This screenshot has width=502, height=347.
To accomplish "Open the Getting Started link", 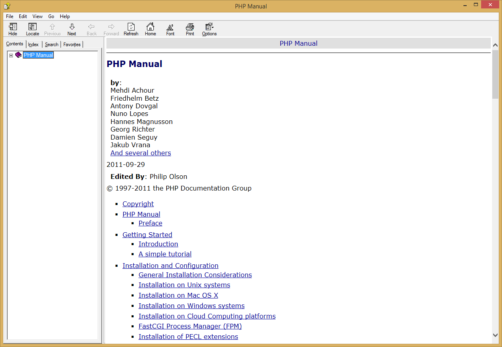I will coord(147,235).
